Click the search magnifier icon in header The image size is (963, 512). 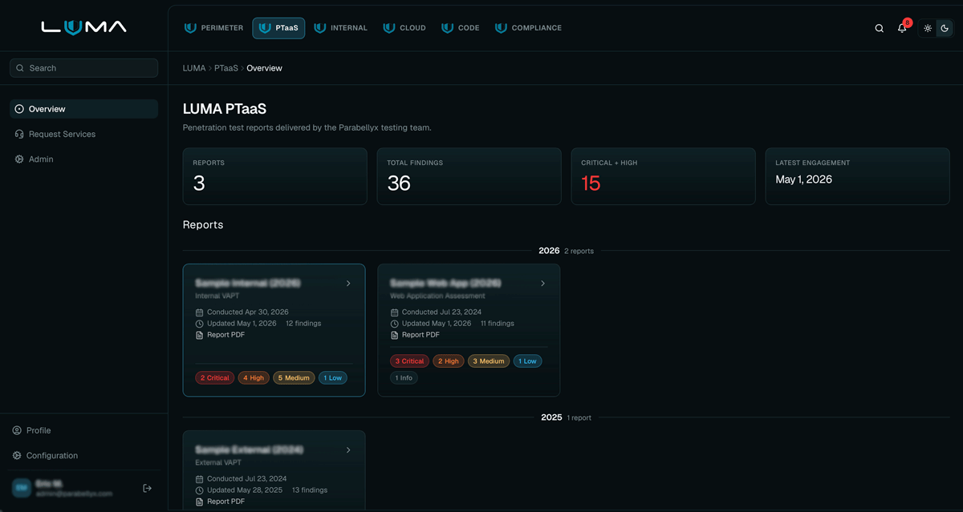pos(879,28)
